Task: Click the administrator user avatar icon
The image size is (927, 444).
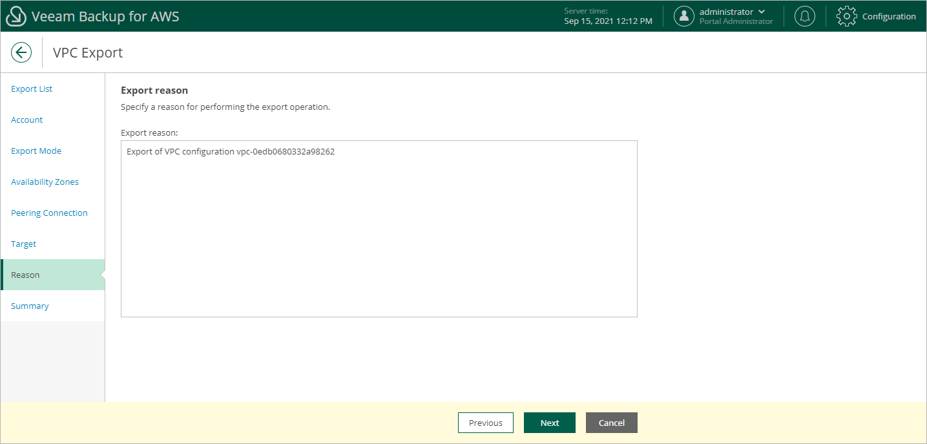Action: point(684,16)
